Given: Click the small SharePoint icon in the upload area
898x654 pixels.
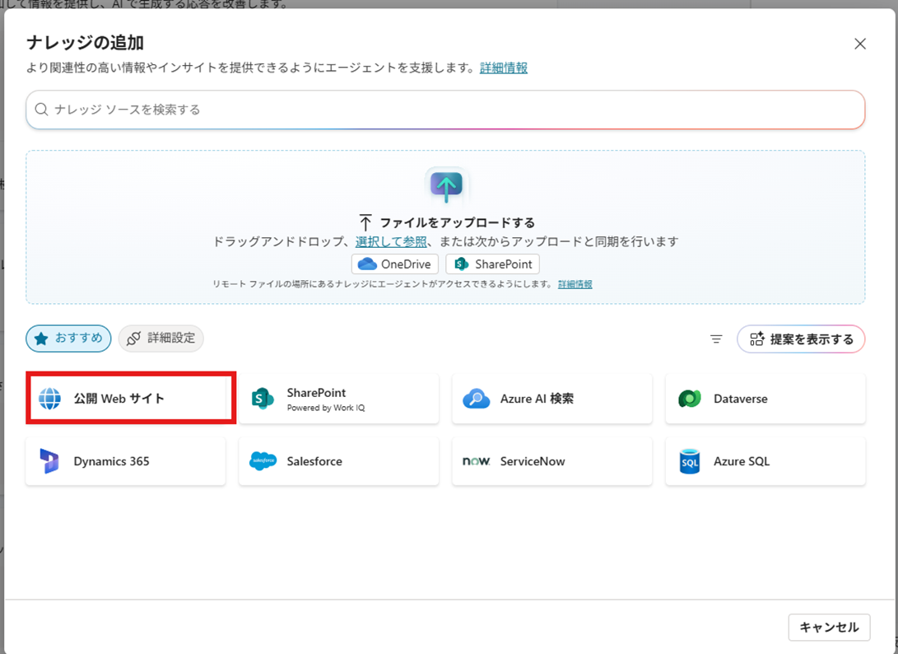Looking at the screenshot, I should 462,264.
